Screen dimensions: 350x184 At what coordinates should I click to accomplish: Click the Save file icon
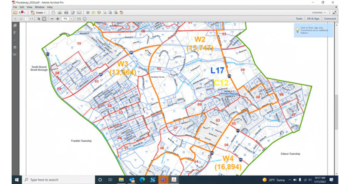(x=53, y=13)
